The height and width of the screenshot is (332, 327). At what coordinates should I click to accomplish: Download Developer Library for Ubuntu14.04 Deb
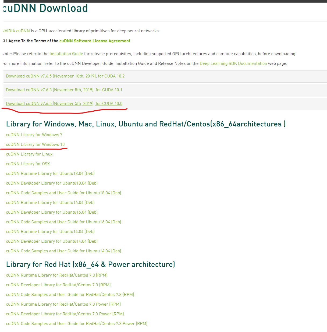52,241
